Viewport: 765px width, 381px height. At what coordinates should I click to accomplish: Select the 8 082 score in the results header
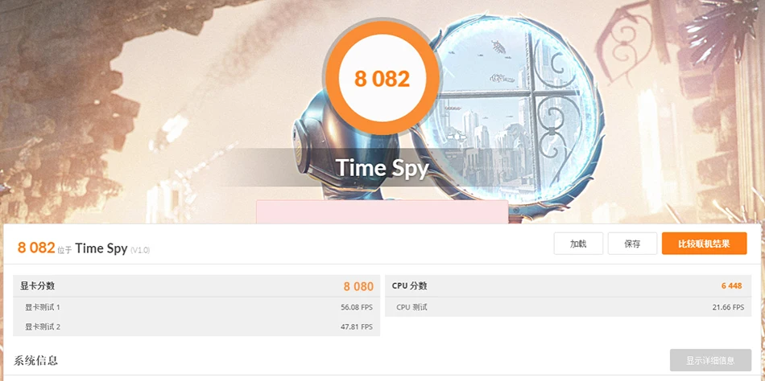pos(36,248)
